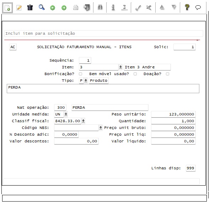Click the Nat operação description PERDA field
Screen dimensions: 210x203
(110, 107)
